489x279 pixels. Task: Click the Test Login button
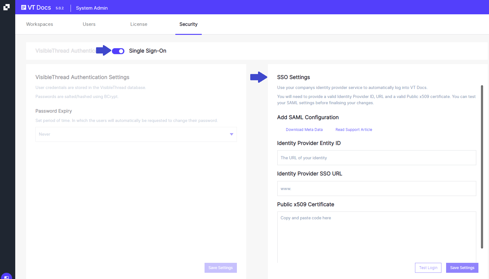(x=428, y=268)
